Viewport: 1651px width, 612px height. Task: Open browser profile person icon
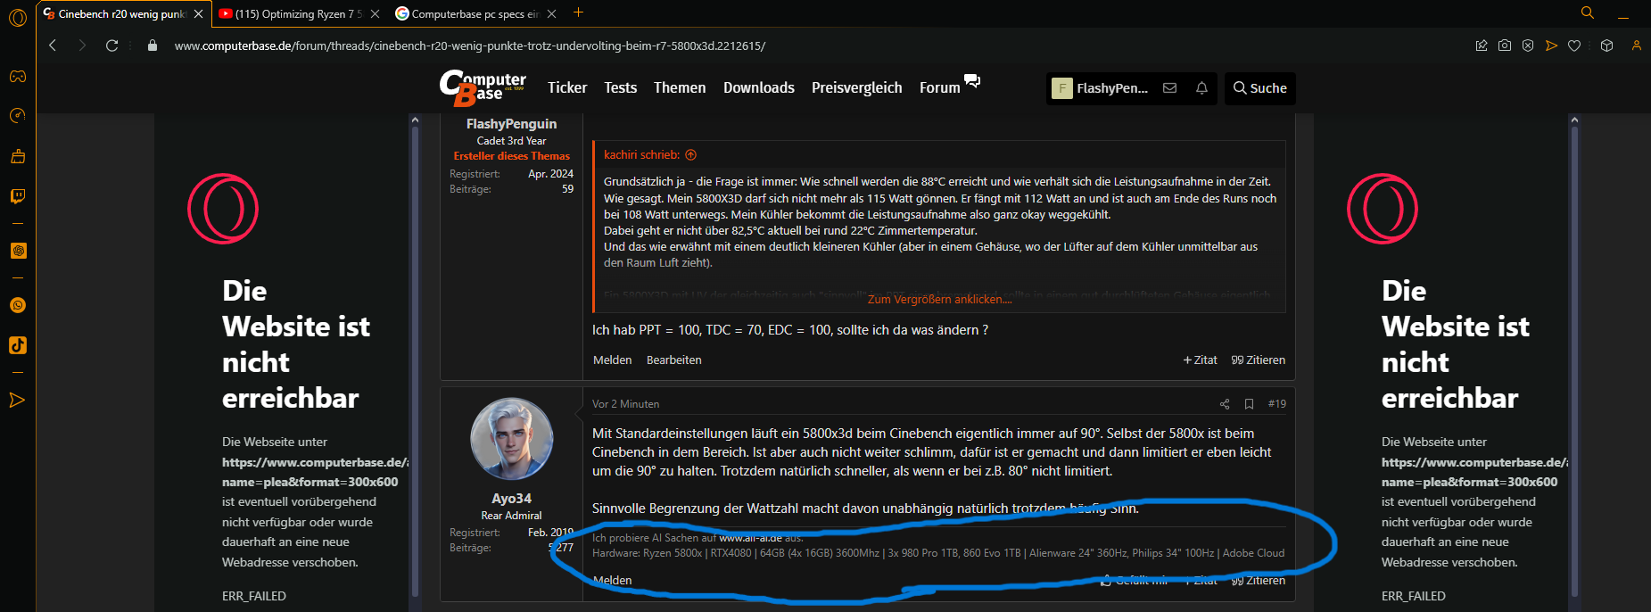(x=1637, y=45)
